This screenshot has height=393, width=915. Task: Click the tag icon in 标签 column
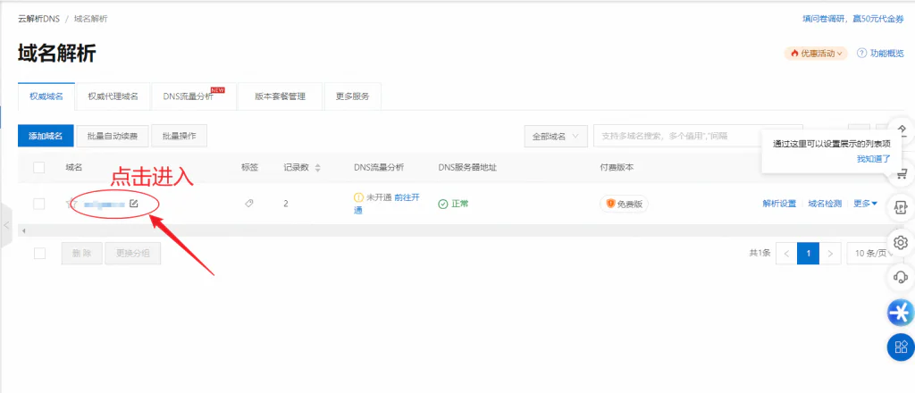click(x=249, y=204)
